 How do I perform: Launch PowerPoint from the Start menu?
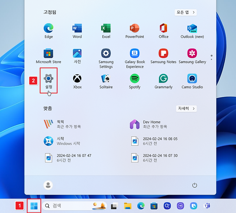(x=135, y=31)
